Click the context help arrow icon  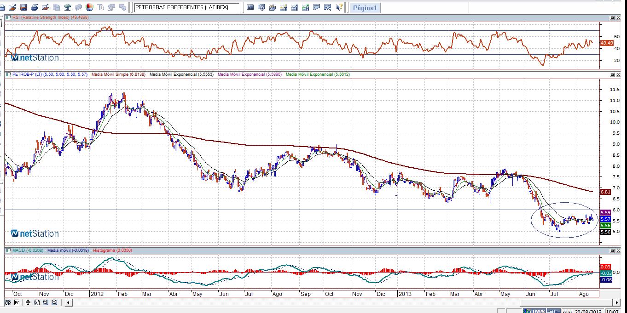pos(339,7)
